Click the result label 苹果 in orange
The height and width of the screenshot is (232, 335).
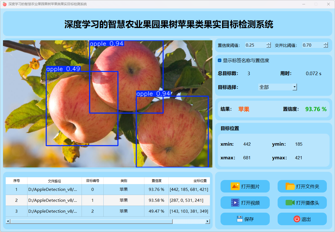pyautogui.click(x=244, y=109)
